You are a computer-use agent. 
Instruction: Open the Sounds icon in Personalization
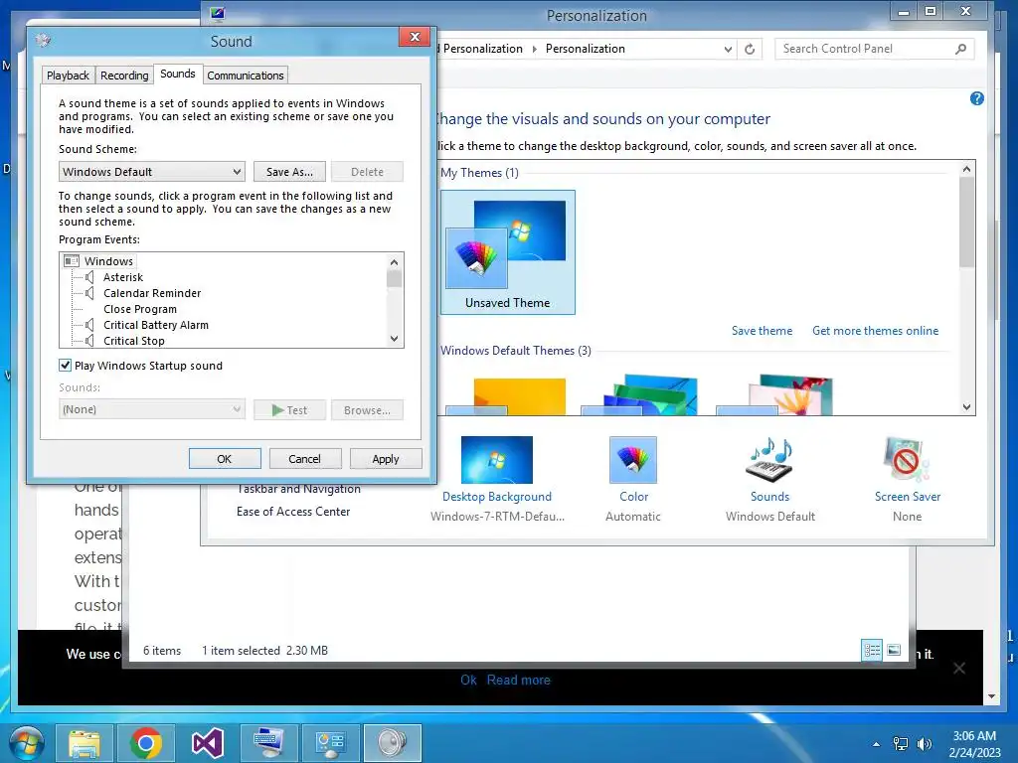770,459
